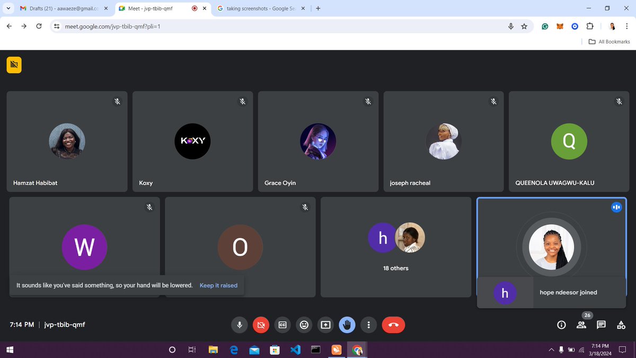This screenshot has height=358, width=636.
Task: Click the recording indicator on Meet tab
Action: point(195,8)
